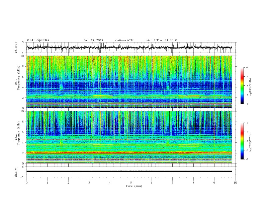Click the flat ch.3 voltage trace
Screen dimensions: 265x205
tap(129, 172)
